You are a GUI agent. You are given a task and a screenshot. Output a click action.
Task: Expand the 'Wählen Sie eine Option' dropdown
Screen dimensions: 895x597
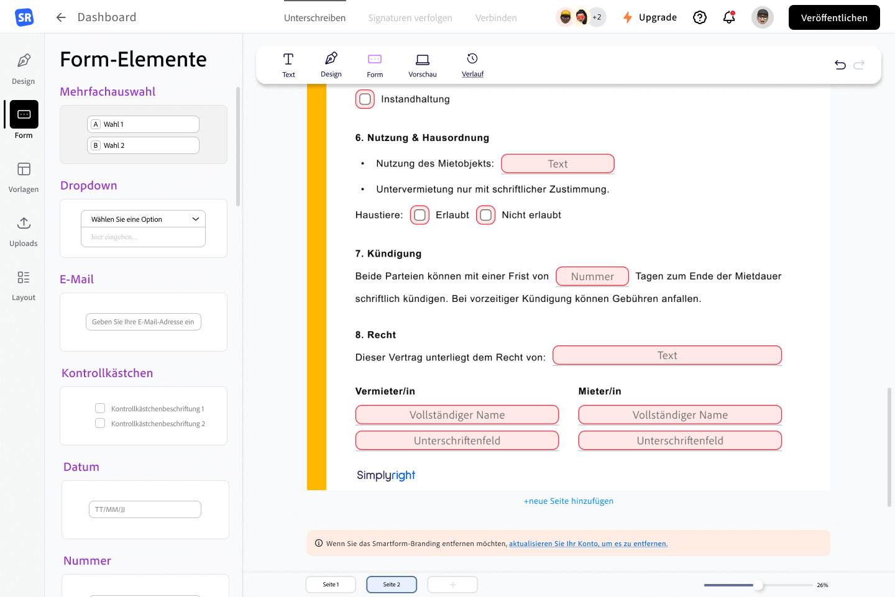(x=143, y=219)
